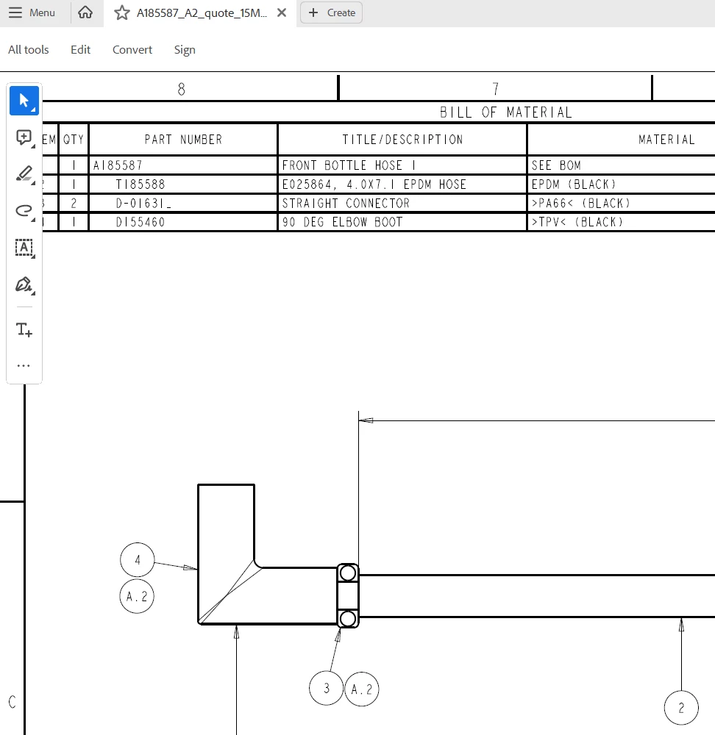
Task: Select the highlighter tool
Action: pyautogui.click(x=24, y=174)
